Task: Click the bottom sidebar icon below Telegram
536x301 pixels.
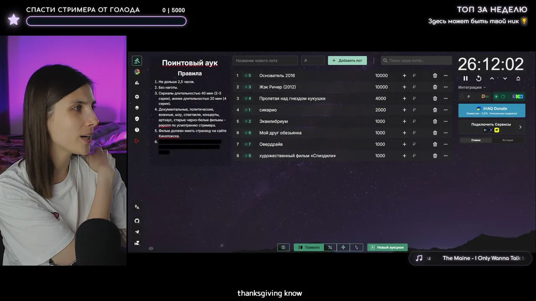Action: tap(137, 243)
